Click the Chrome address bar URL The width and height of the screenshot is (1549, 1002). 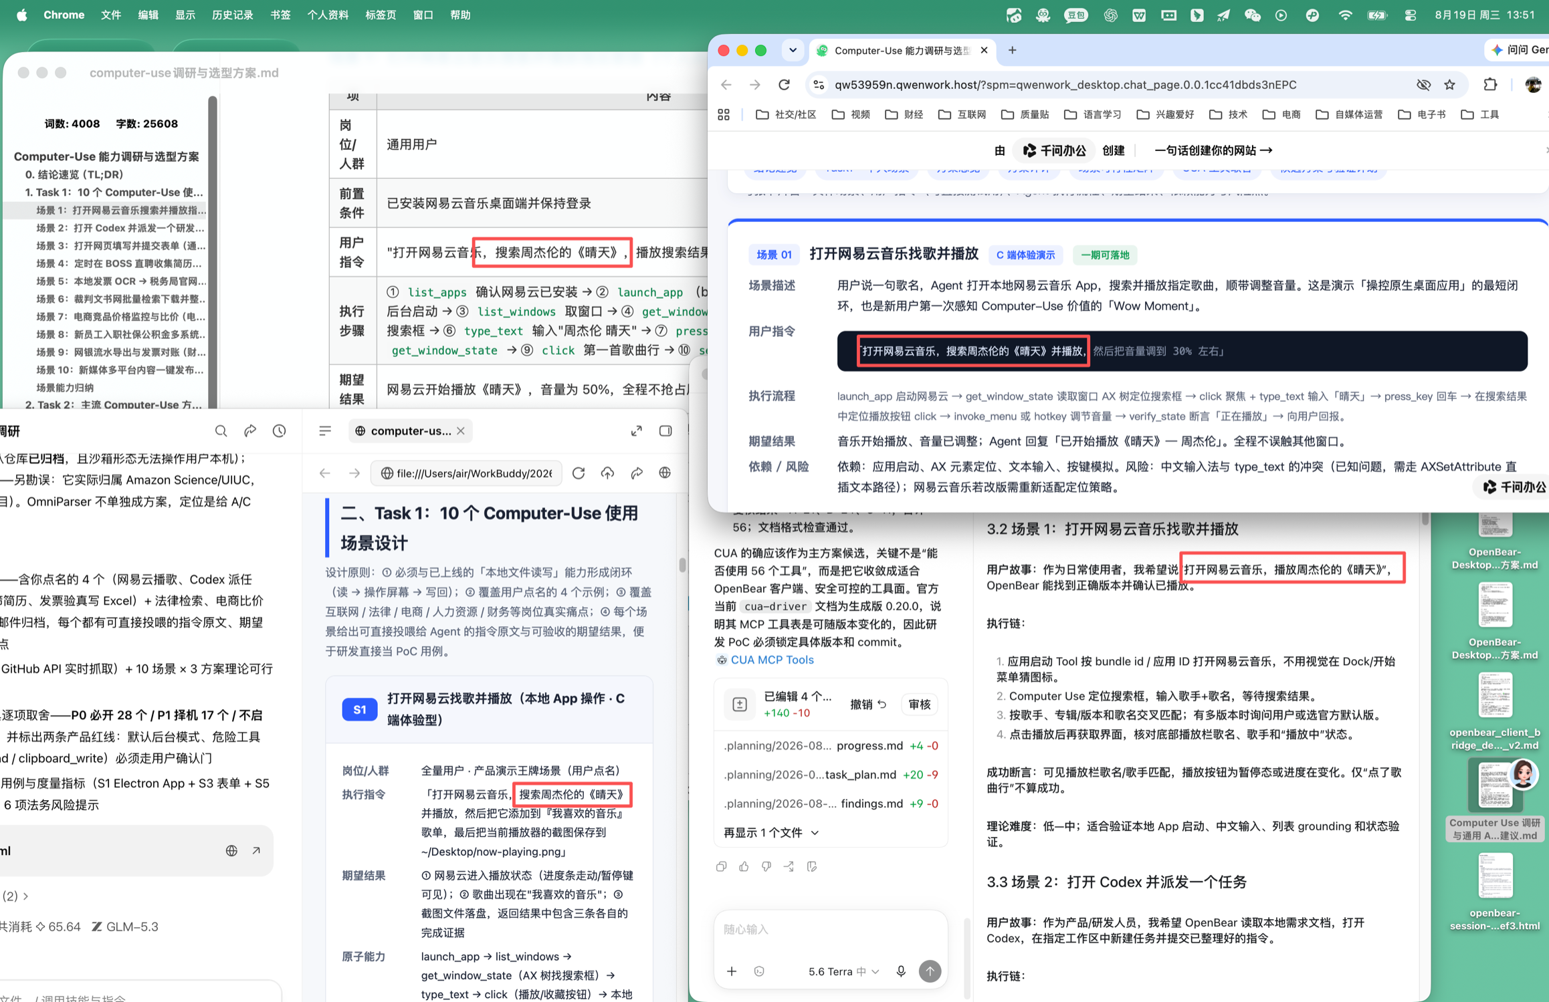pyautogui.click(x=1065, y=85)
